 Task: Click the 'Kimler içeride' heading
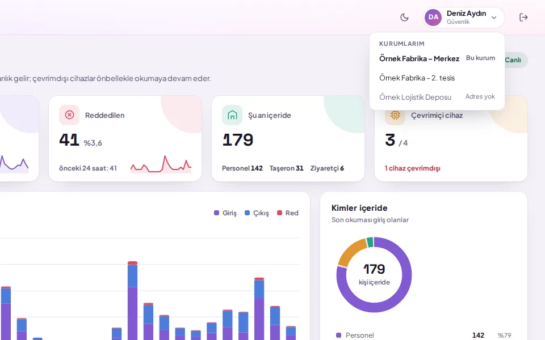point(359,208)
